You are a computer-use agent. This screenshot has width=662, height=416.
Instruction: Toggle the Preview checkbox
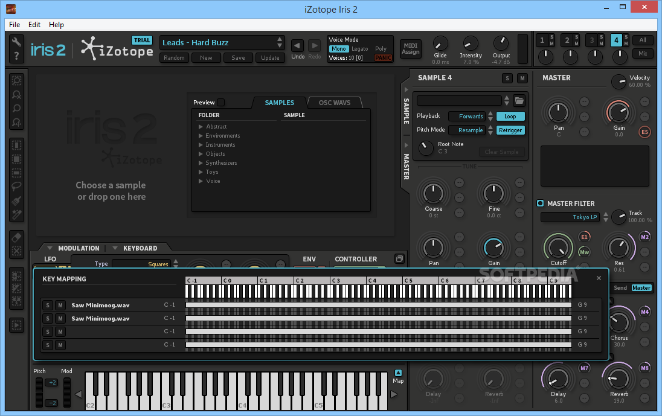221,102
